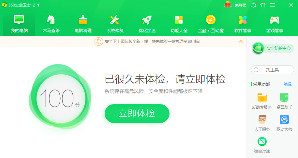Open the 功能大全 grid icon
Viewport: 298px width, 158px height.
coord(179,20)
